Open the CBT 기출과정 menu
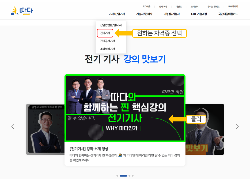 pos(199,14)
